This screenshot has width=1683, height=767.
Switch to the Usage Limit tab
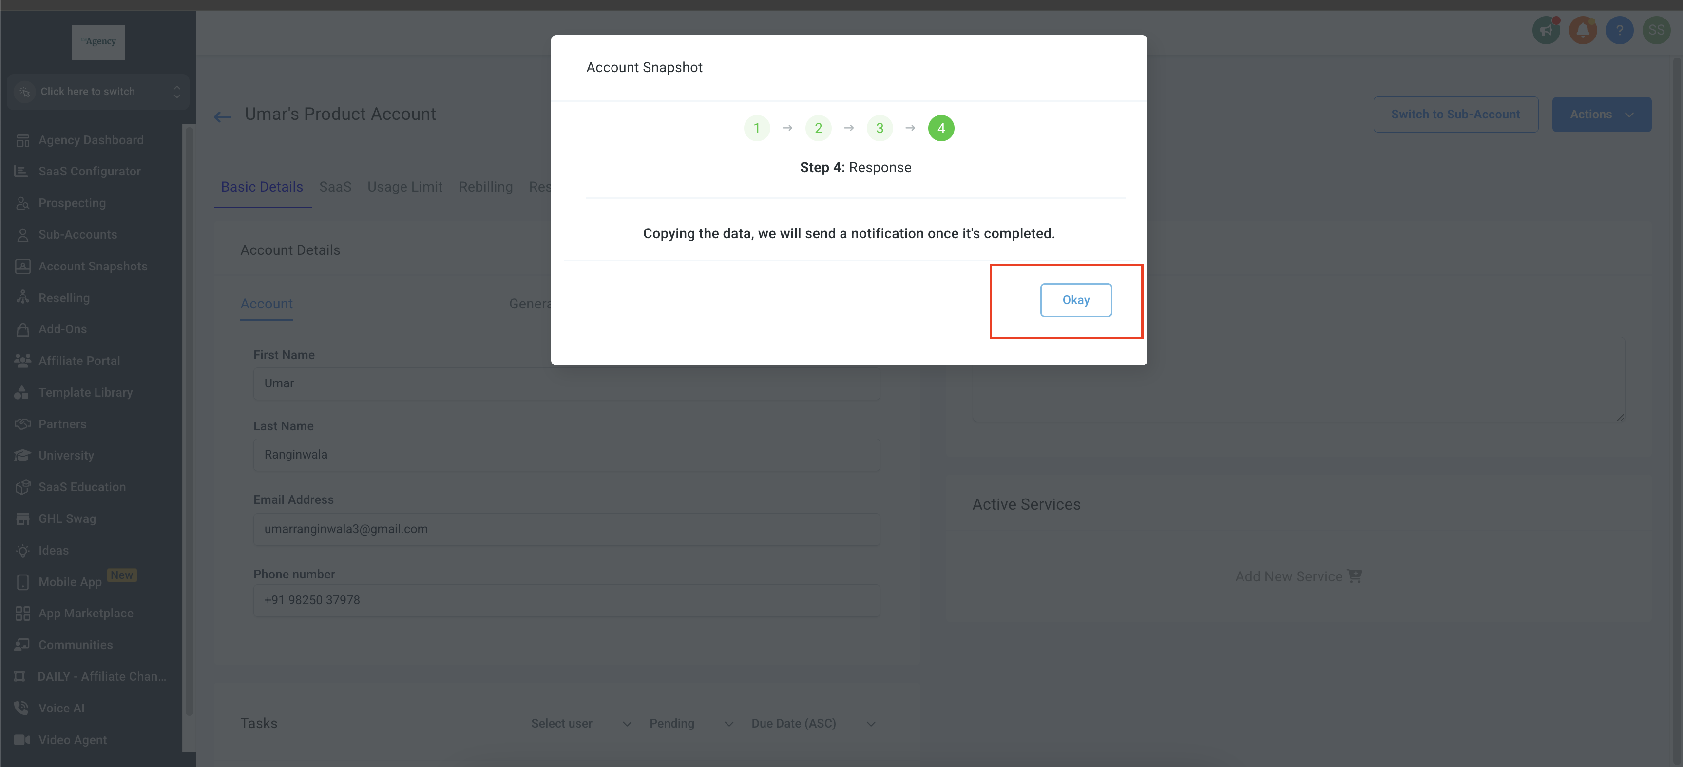pyautogui.click(x=404, y=187)
